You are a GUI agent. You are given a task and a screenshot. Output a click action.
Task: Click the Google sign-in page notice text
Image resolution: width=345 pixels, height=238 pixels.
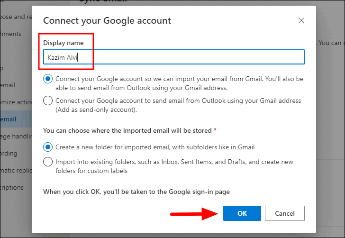pos(136,192)
